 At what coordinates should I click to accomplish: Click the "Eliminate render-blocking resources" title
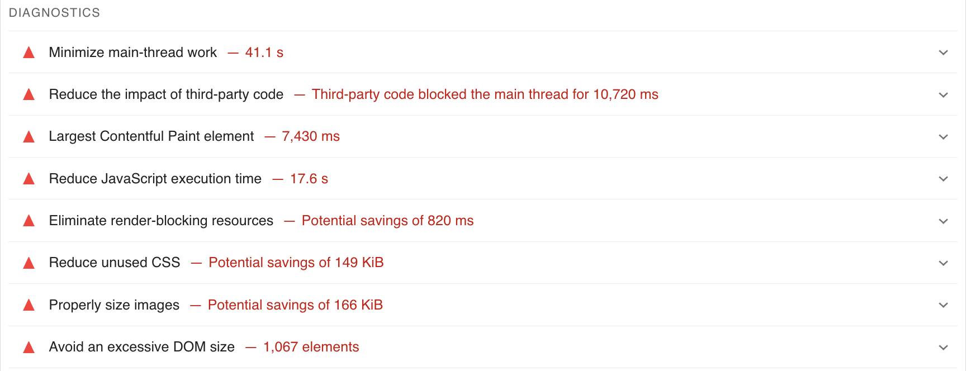click(x=161, y=221)
